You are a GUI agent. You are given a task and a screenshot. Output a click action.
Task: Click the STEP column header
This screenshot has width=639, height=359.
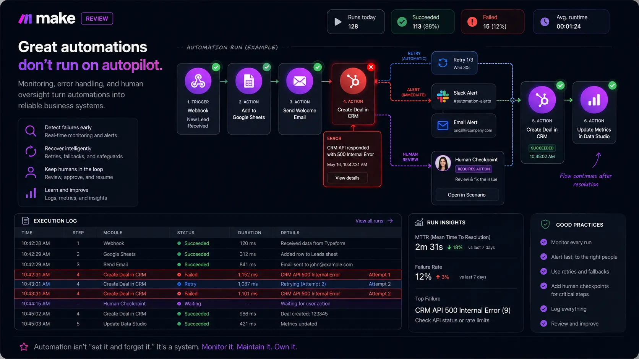(x=78, y=233)
